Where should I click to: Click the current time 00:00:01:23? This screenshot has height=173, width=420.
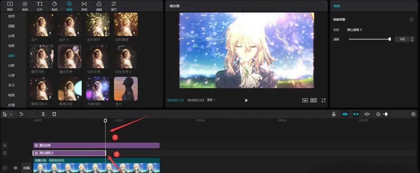point(176,100)
